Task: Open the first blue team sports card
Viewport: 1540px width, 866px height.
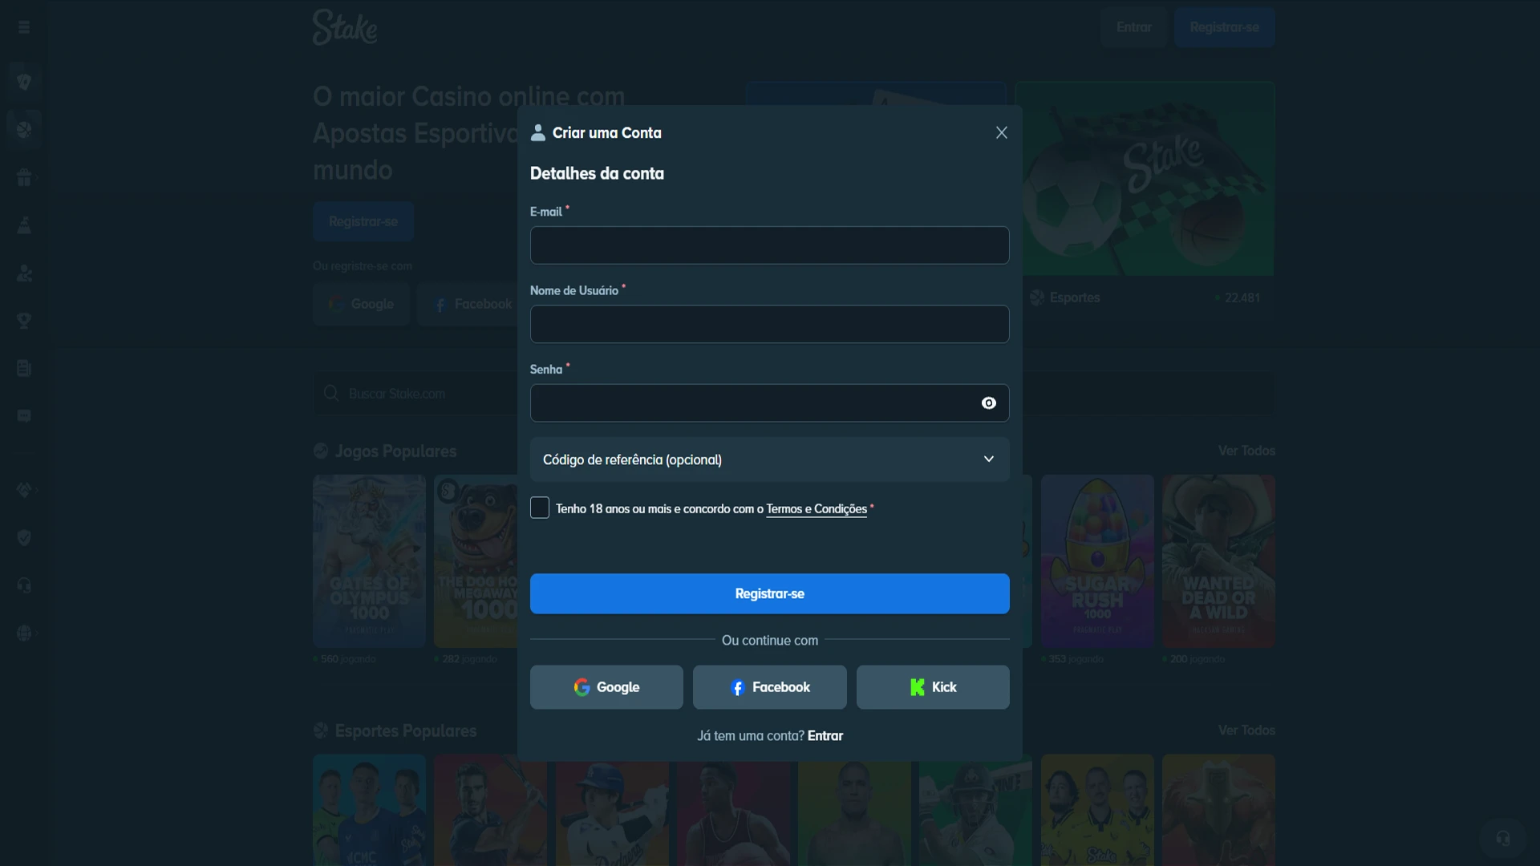Action: (x=369, y=810)
